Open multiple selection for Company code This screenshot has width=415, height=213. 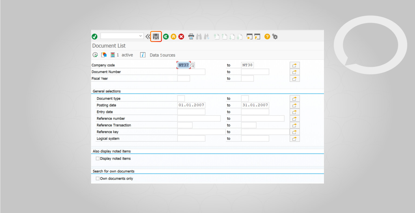294,65
